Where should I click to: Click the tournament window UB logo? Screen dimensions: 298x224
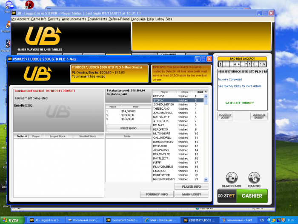point(37,73)
